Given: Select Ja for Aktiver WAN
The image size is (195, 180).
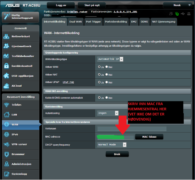Looking at the screenshot, I should (x=99, y=67).
